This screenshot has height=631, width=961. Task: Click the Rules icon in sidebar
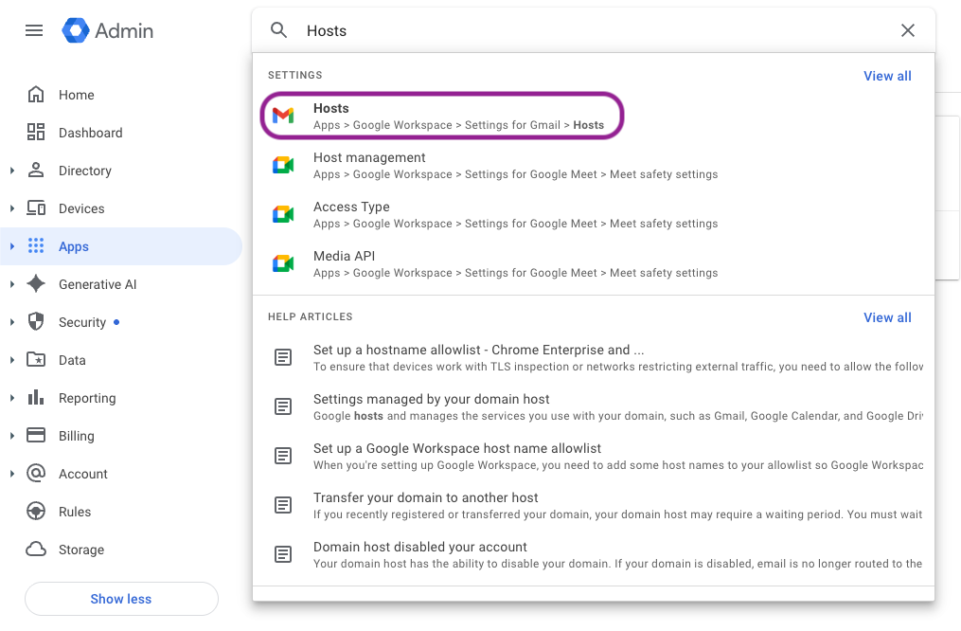(36, 512)
